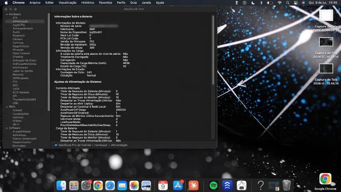
Task: Activate Siri from the menu bar
Action: [303, 3]
